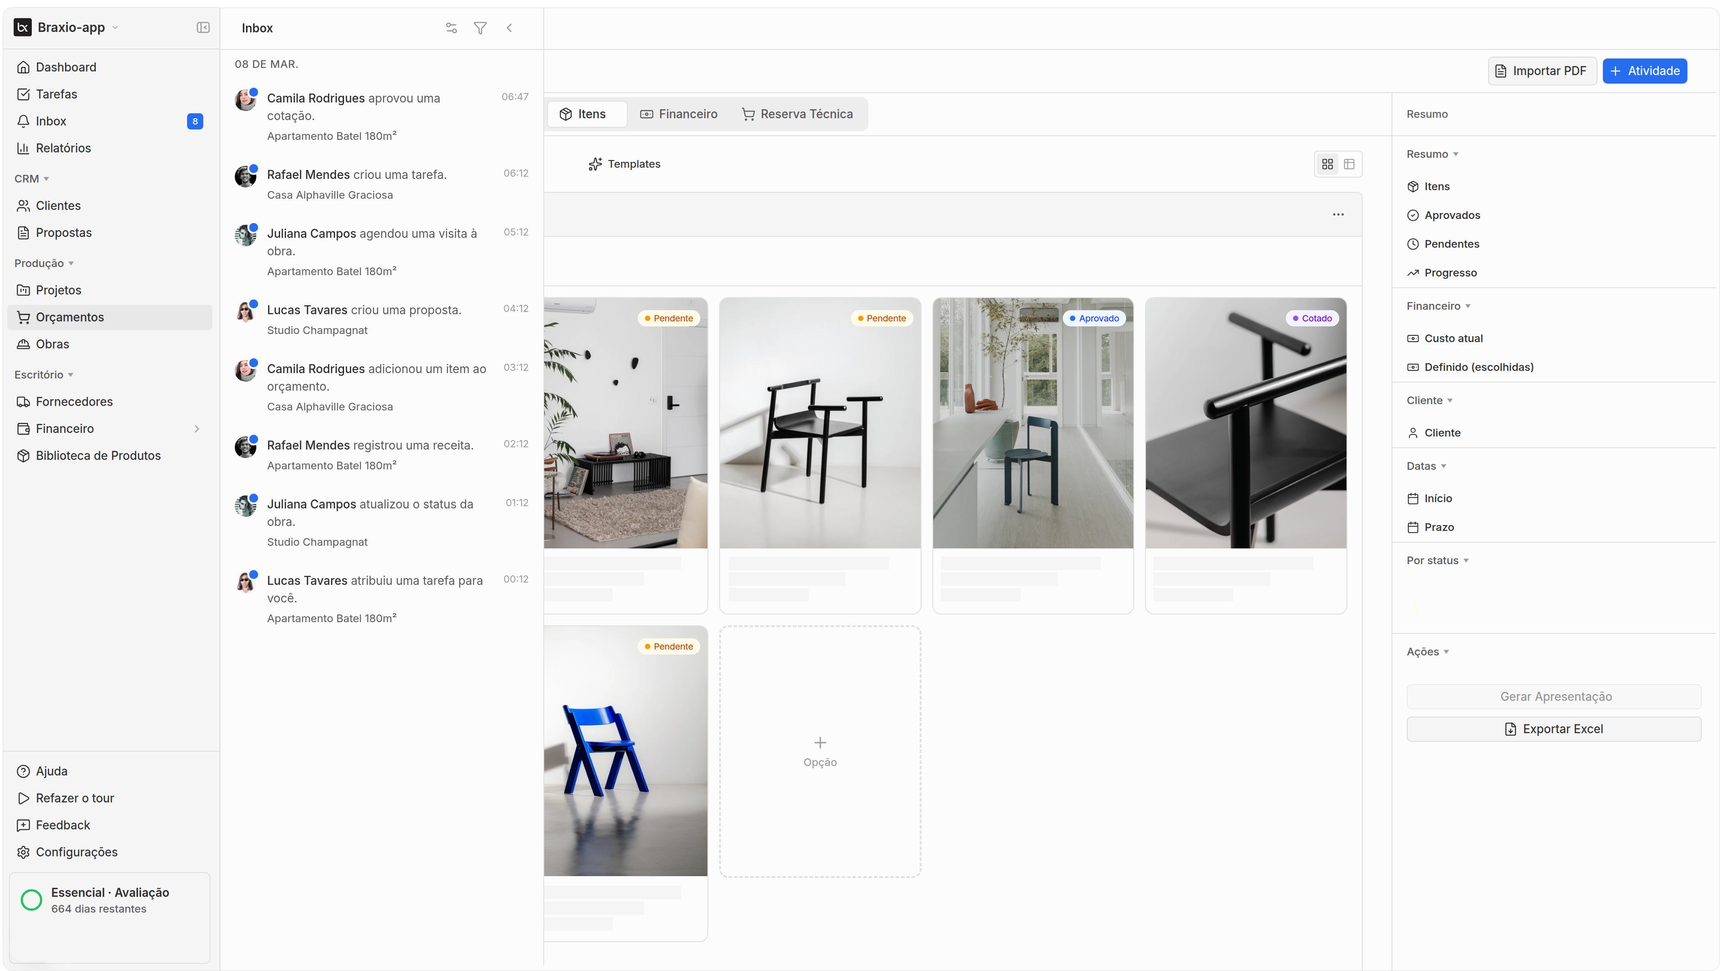The height and width of the screenshot is (971, 1727).
Task: Open the three-dots more options menu
Action: point(1338,214)
